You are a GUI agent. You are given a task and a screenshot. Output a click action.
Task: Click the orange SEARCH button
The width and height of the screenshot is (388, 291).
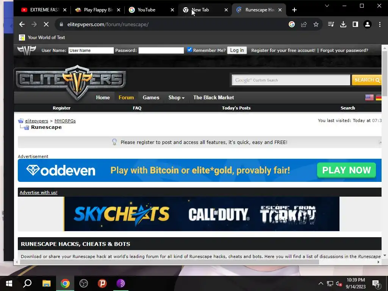coord(367,80)
